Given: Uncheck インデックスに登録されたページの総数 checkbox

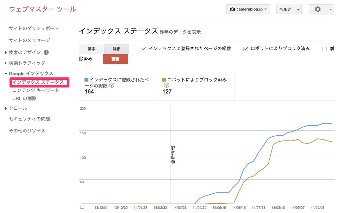Looking at the screenshot, I should tap(144, 49).
